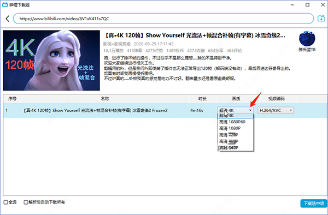This screenshot has height=215, width=328.
Task: Minimize the downloader window
Action: (292, 4)
